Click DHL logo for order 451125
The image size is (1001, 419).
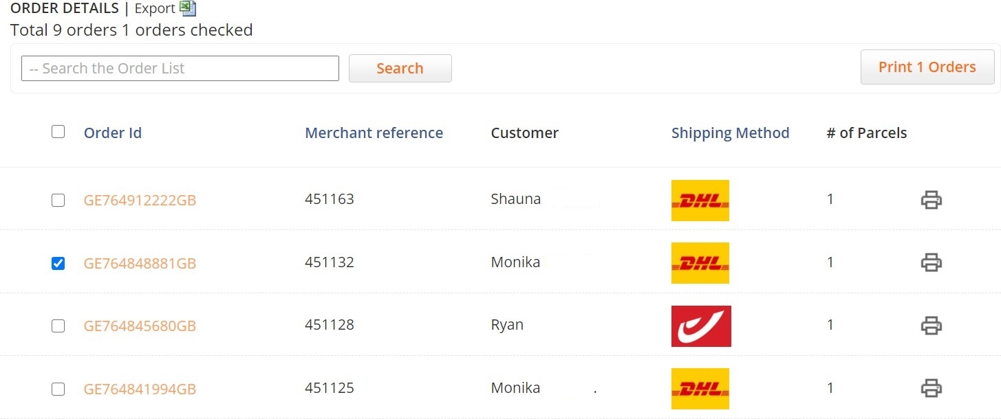tap(700, 389)
